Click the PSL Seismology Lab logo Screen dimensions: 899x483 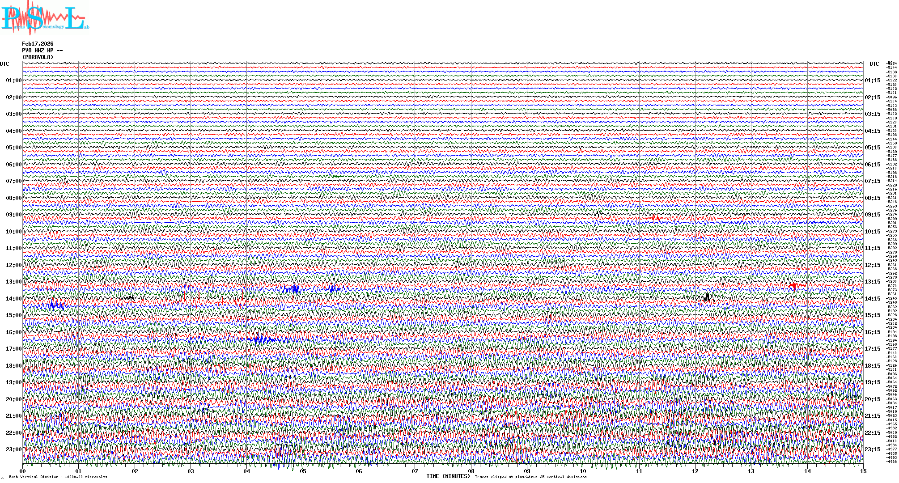coord(44,18)
